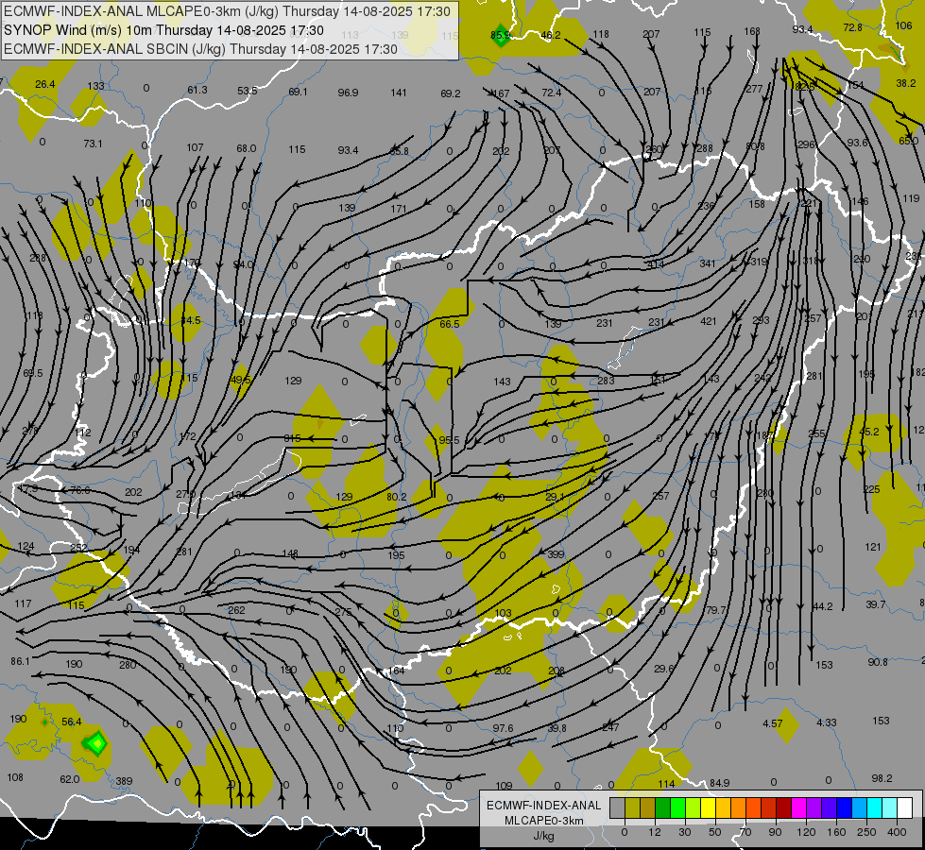
Task: Click map value 45.2
Action: (x=869, y=432)
